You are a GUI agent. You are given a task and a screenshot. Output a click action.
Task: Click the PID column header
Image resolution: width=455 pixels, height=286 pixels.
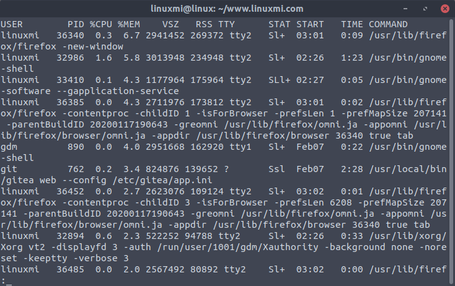click(x=76, y=24)
